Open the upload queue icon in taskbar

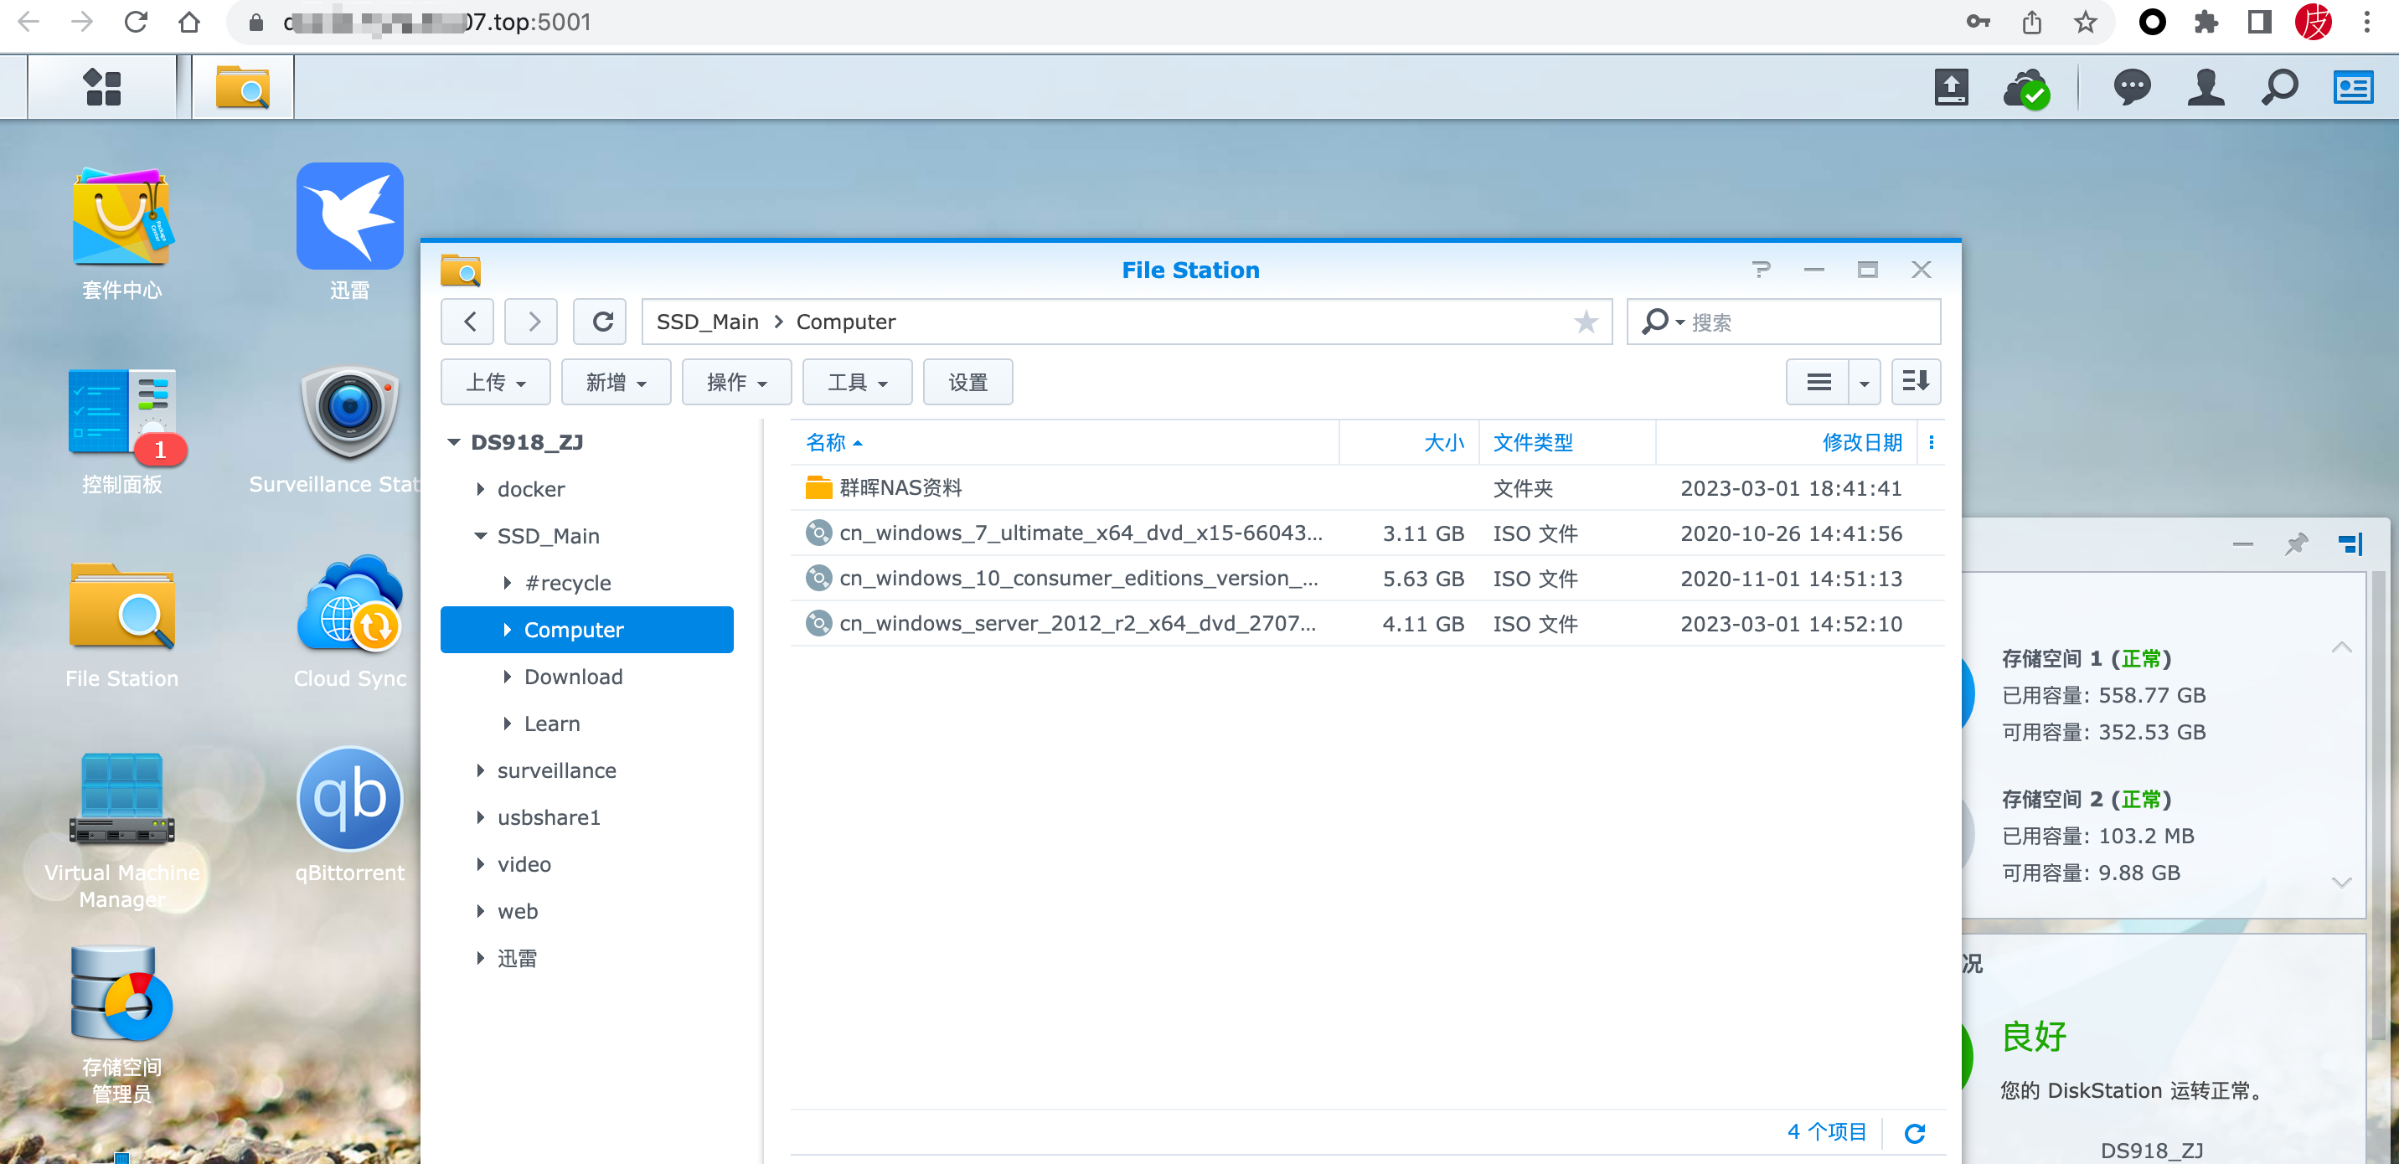(x=1951, y=88)
